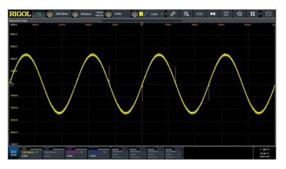Open Trigger settings via T icon
286x169 pixels.
tap(134, 14)
